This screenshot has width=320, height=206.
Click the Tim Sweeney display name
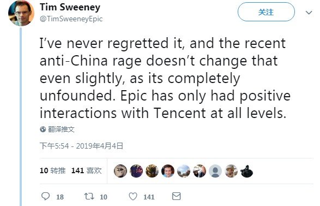[70, 7]
